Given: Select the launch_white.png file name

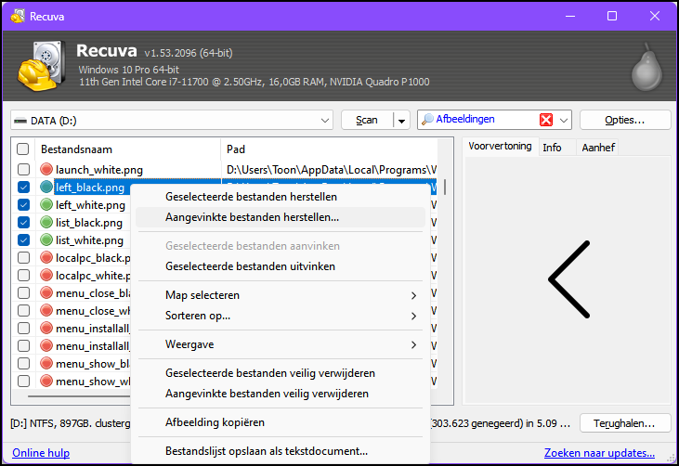Looking at the screenshot, I should coord(99,170).
